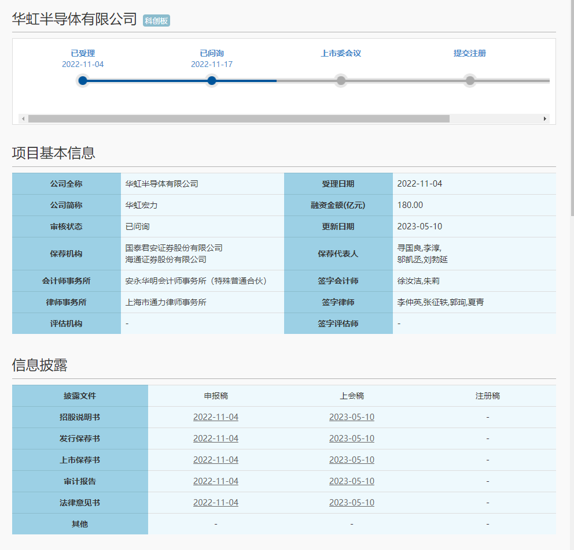This screenshot has height=550, width=574.
Task: Open 发行保荐书 上会稿 dated 2023-05-10
Action: (351, 438)
